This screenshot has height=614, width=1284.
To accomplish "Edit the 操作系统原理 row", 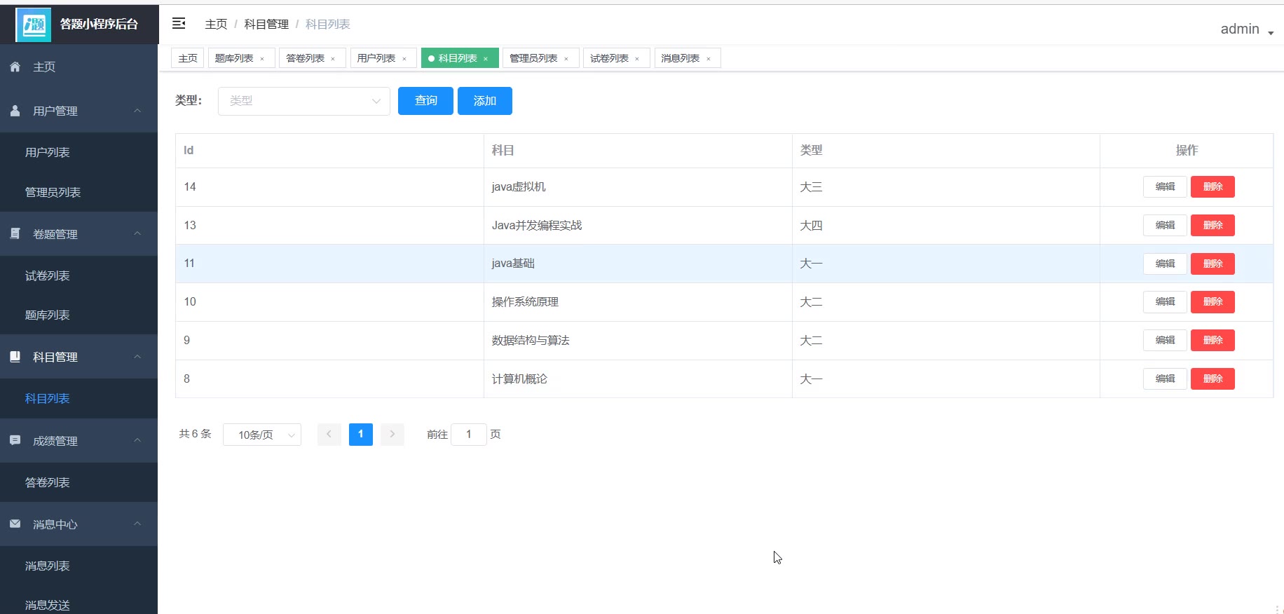I will (1164, 302).
